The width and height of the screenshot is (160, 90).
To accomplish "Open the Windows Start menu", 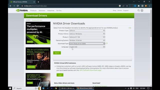I will coord(10,88).
